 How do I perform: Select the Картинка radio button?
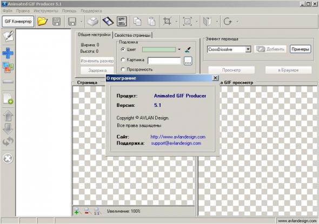coord(123,60)
